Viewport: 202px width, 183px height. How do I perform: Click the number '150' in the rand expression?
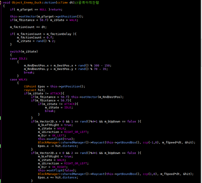[x=107, y=65]
